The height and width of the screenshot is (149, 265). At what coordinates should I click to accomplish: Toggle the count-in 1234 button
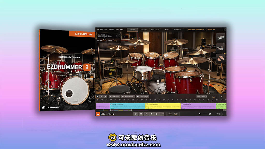pyautogui.click(x=162, y=114)
